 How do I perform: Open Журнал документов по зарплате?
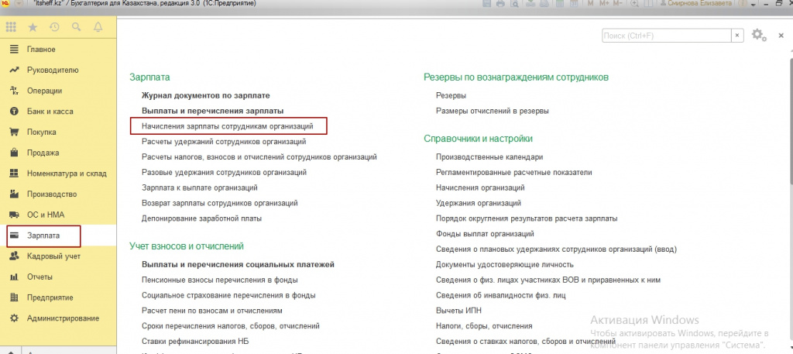206,95
